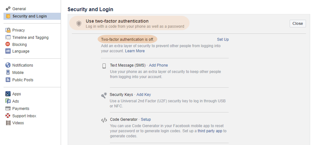Click Add Key for Security Keys
313x145 pixels.
[x=143, y=95]
